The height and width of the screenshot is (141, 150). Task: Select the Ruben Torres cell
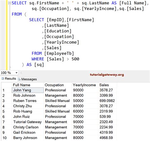(28, 101)
